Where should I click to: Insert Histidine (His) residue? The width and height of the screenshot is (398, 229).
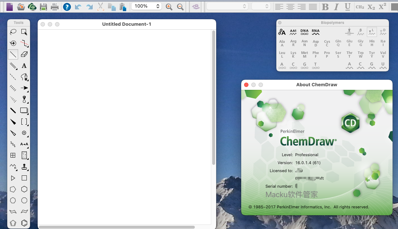[x=372, y=43]
